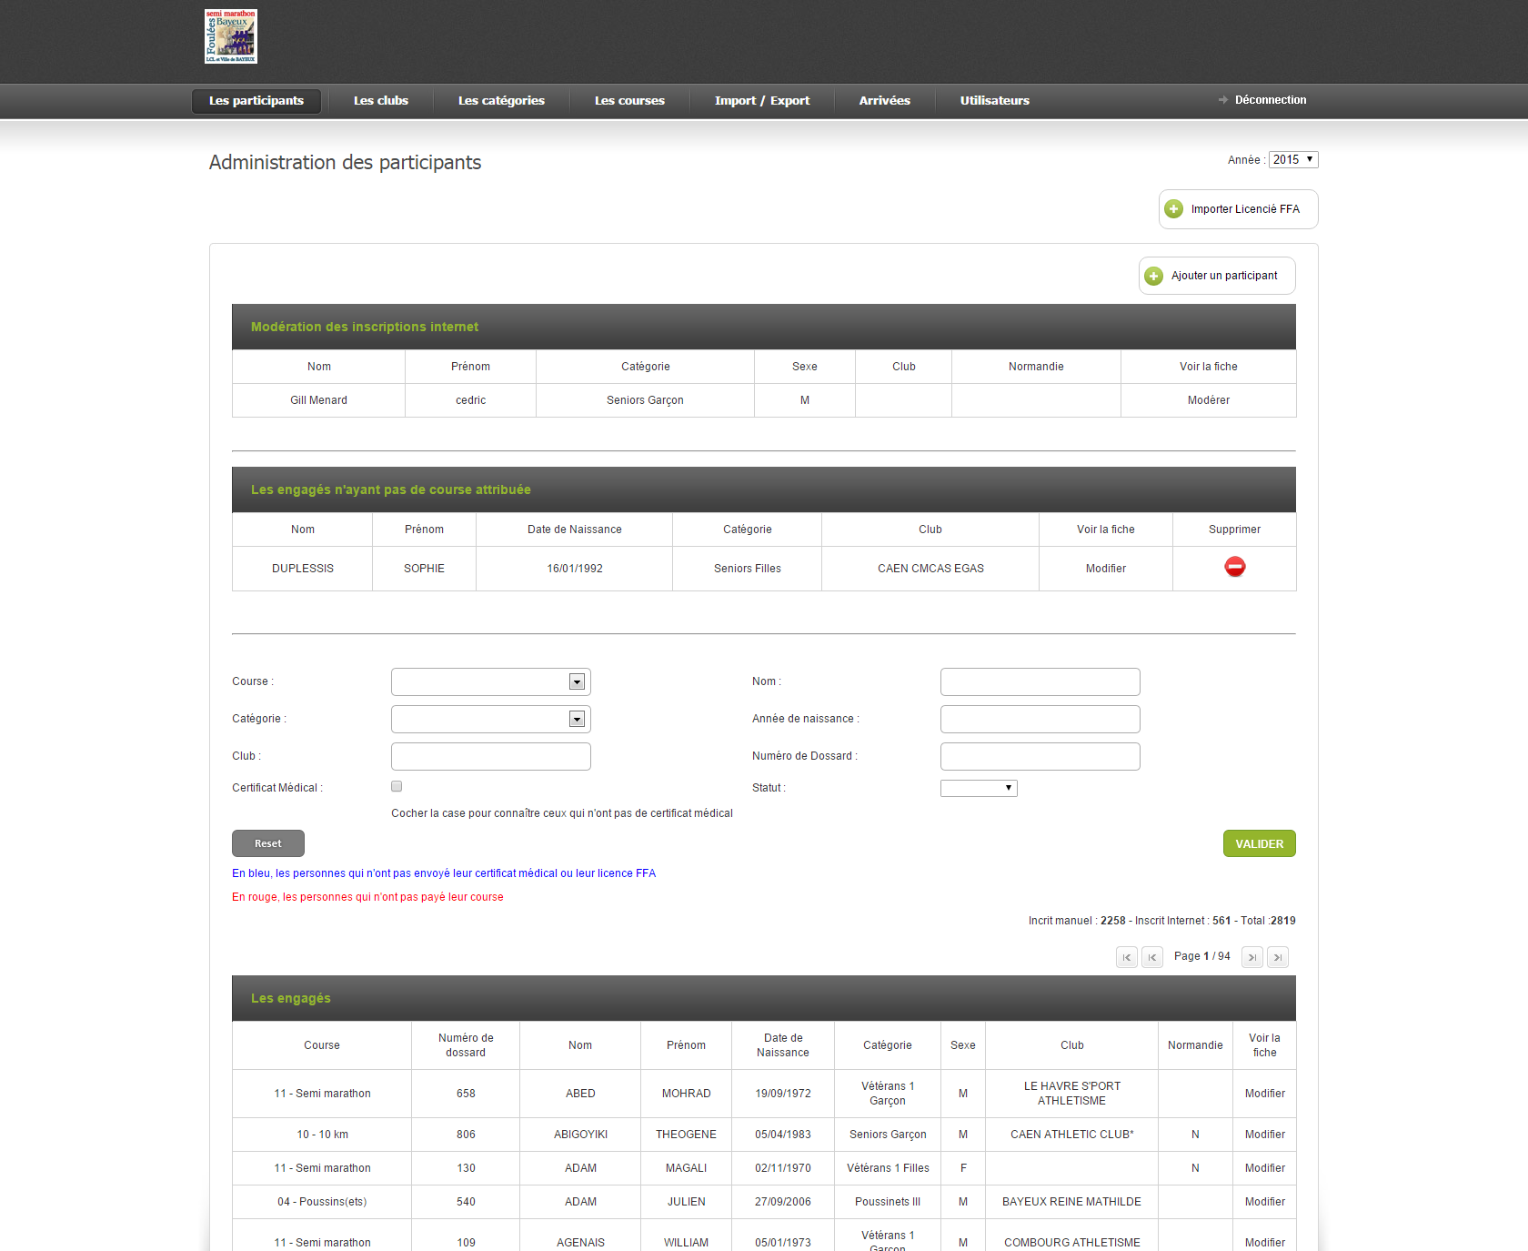Viewport: 1528px width, 1251px height.
Task: Go to Import / Export menu
Action: coord(762,101)
